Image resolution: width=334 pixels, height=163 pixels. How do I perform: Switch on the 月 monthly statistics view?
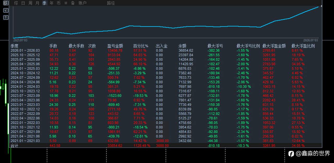click(37, 3)
